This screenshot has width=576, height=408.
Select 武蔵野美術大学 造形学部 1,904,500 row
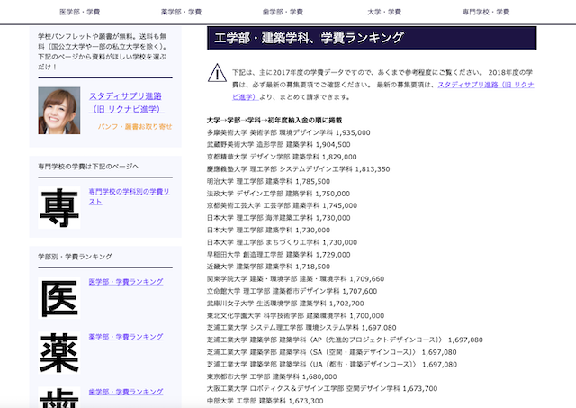coord(278,144)
